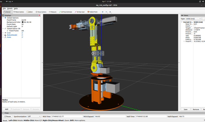
Task: Select the 2D Pose Estimate tool
Action: click(66, 12)
